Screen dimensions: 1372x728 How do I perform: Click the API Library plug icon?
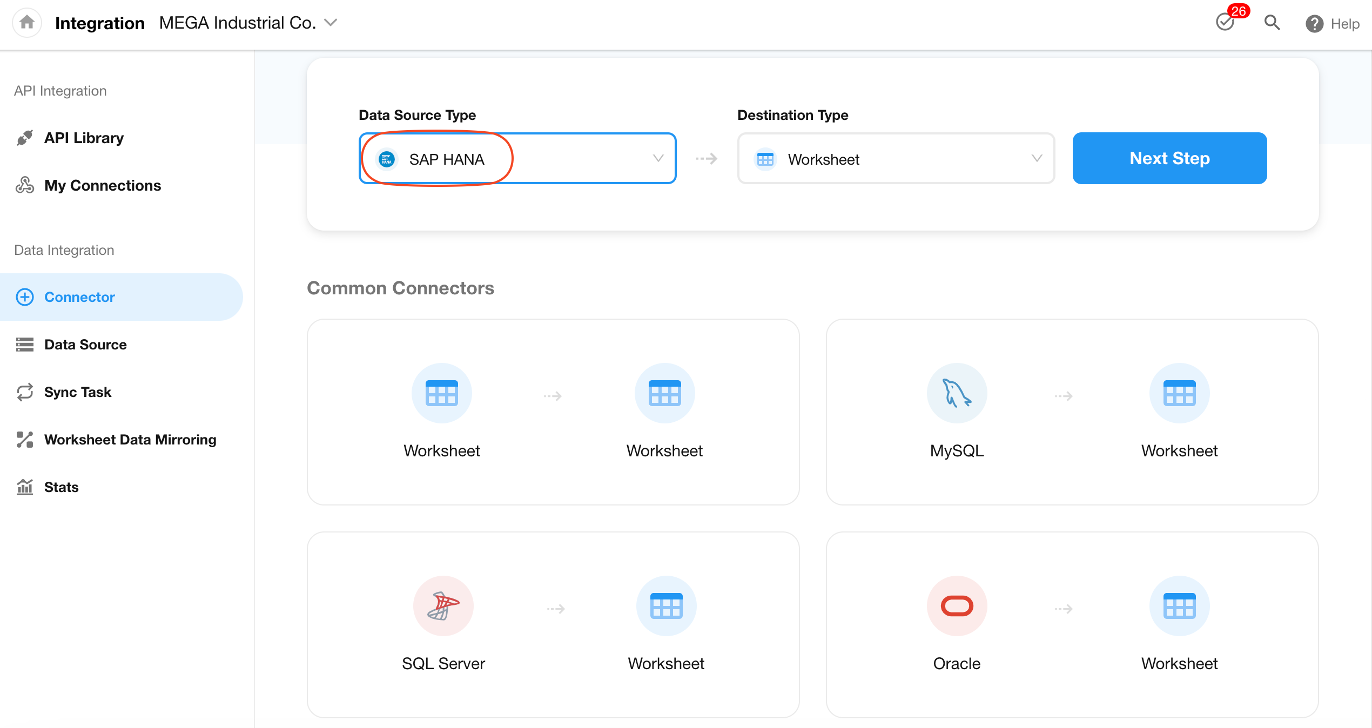[25, 138]
